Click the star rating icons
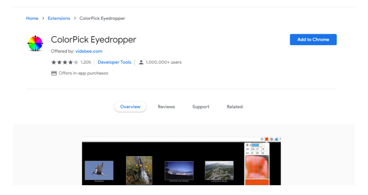This screenshot has width=368, height=195. coord(65,62)
